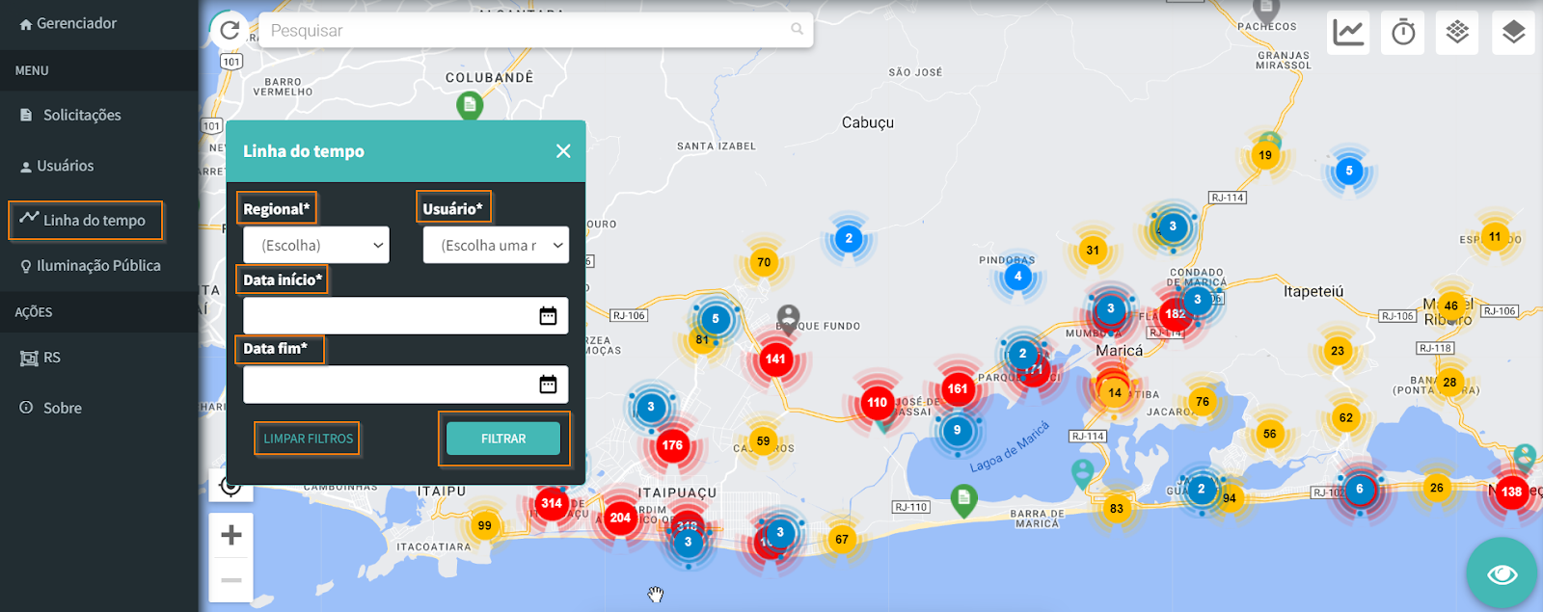Screen dimensions: 1543x612
Task: Click the map refresh icon
Action: pyautogui.click(x=230, y=31)
